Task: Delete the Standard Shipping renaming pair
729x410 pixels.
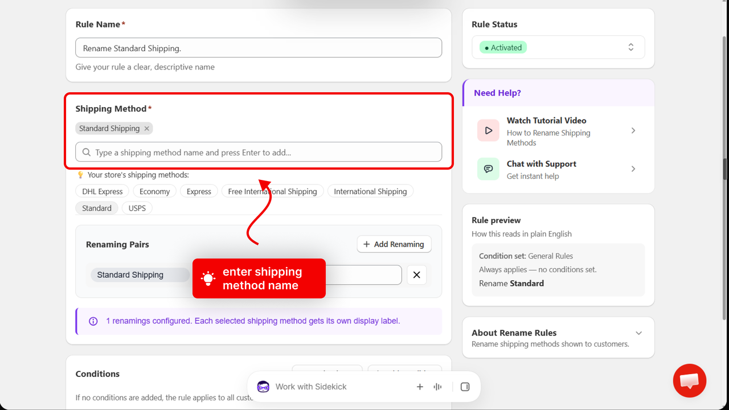Action: tap(416, 275)
